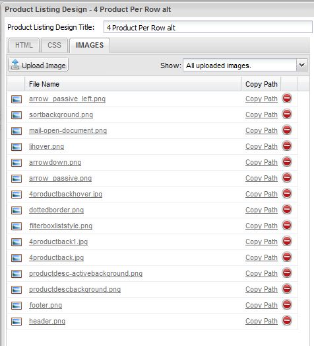The height and width of the screenshot is (346, 314).
Task: Select the IMAGES tab
Action: coord(90,45)
